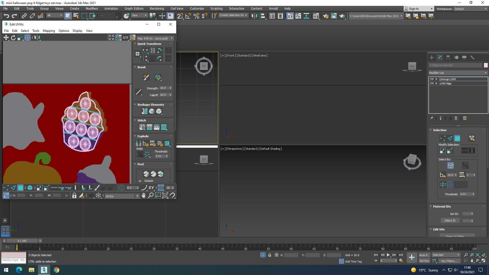Click the Set Key button

click(x=424, y=261)
